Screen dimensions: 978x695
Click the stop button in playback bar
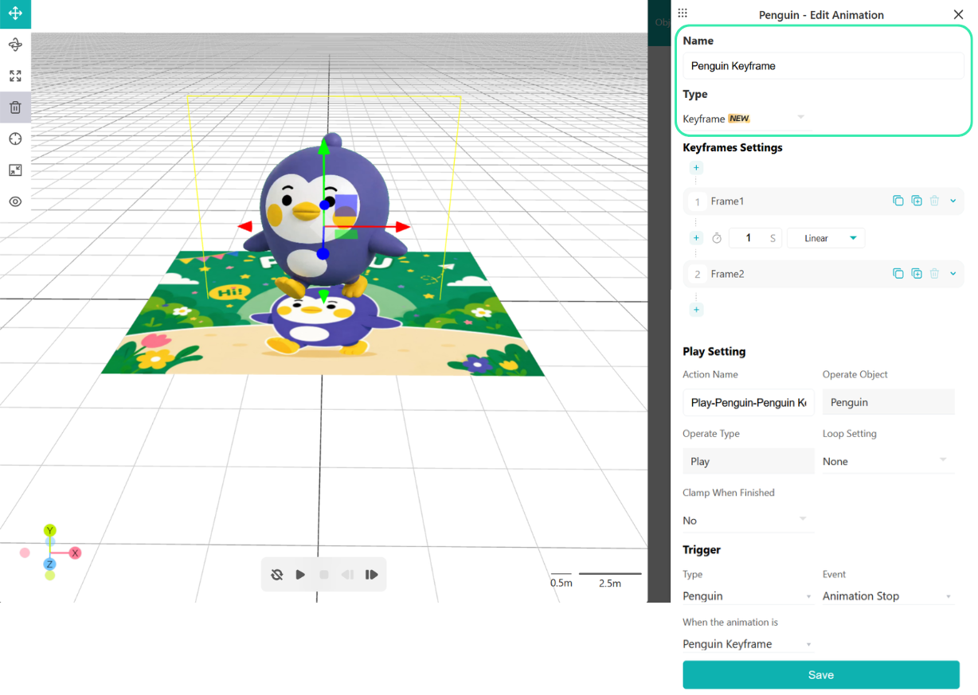[324, 575]
